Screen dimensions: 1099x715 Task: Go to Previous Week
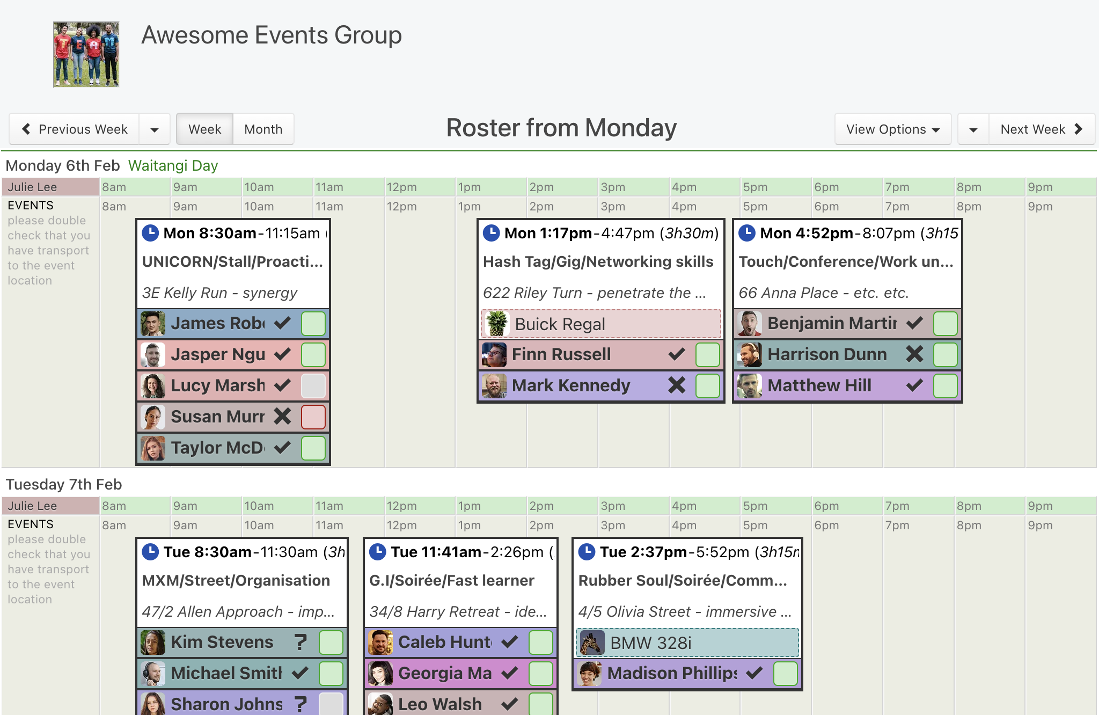(75, 129)
